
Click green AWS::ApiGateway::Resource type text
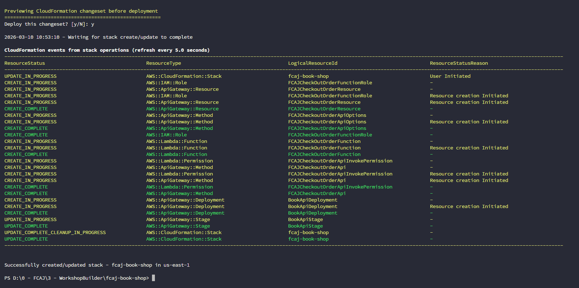pyautogui.click(x=182, y=109)
